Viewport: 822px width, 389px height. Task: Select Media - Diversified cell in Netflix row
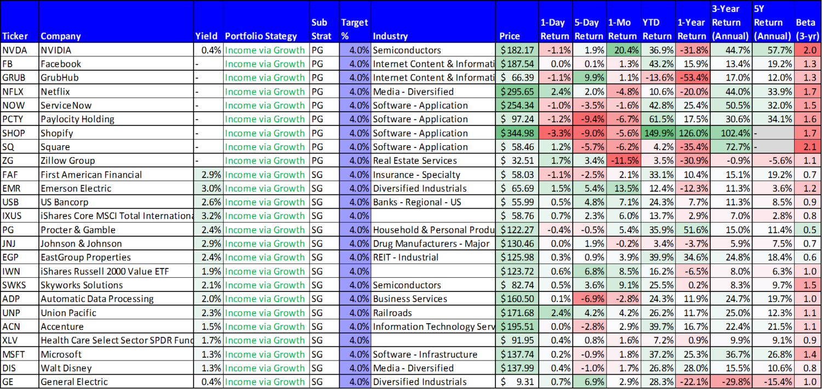(x=433, y=91)
